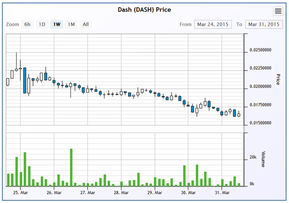Click the chart title Dash (DASH) Price
The width and height of the screenshot is (289, 203).
[144, 9]
